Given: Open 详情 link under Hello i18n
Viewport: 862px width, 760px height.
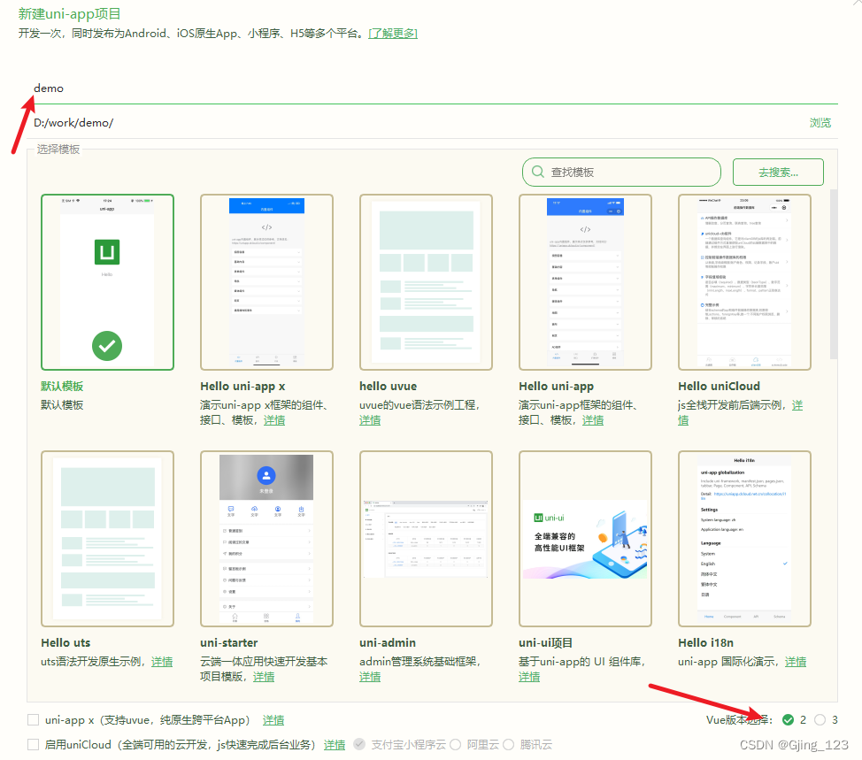Looking at the screenshot, I should point(796,662).
